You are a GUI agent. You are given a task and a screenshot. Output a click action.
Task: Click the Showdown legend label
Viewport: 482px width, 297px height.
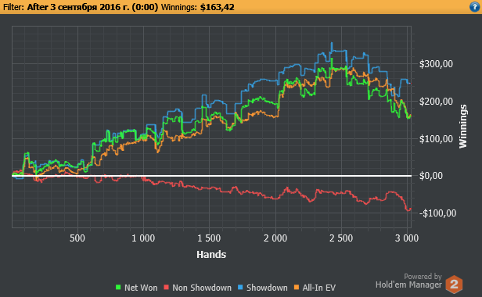[267, 288]
